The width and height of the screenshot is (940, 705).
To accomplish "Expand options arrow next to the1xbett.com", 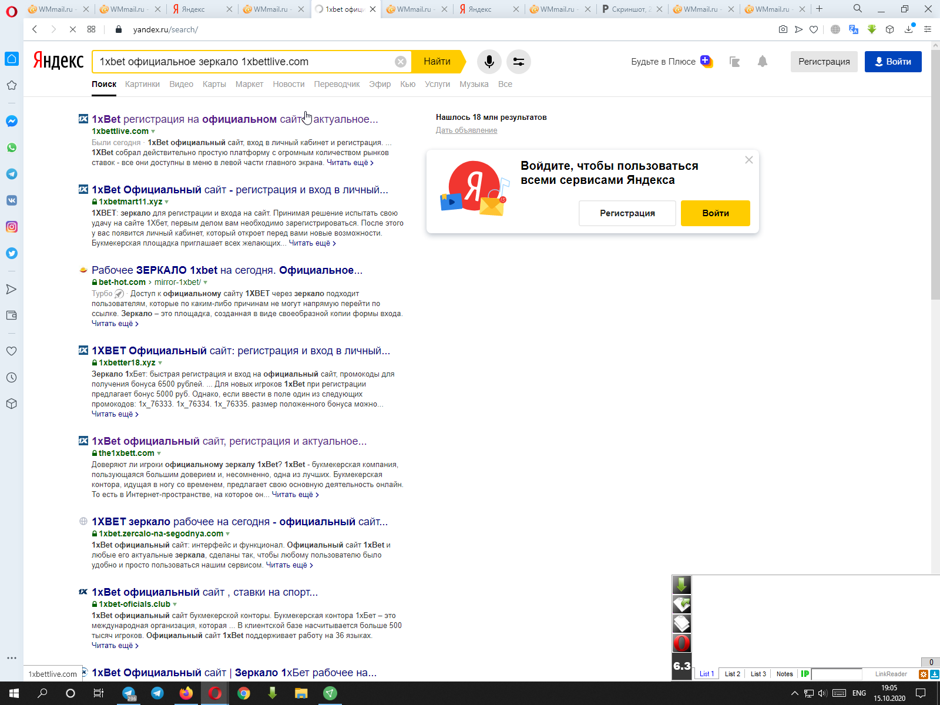I will (159, 454).
